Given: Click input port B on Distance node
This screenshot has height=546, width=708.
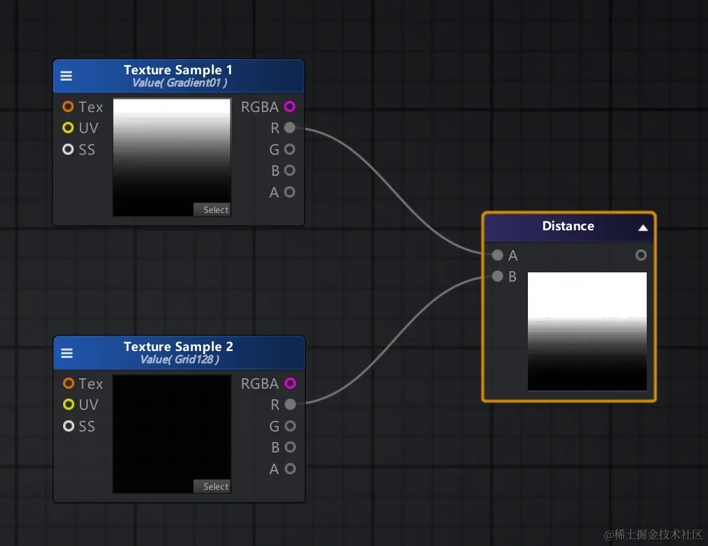Looking at the screenshot, I should point(498,276).
